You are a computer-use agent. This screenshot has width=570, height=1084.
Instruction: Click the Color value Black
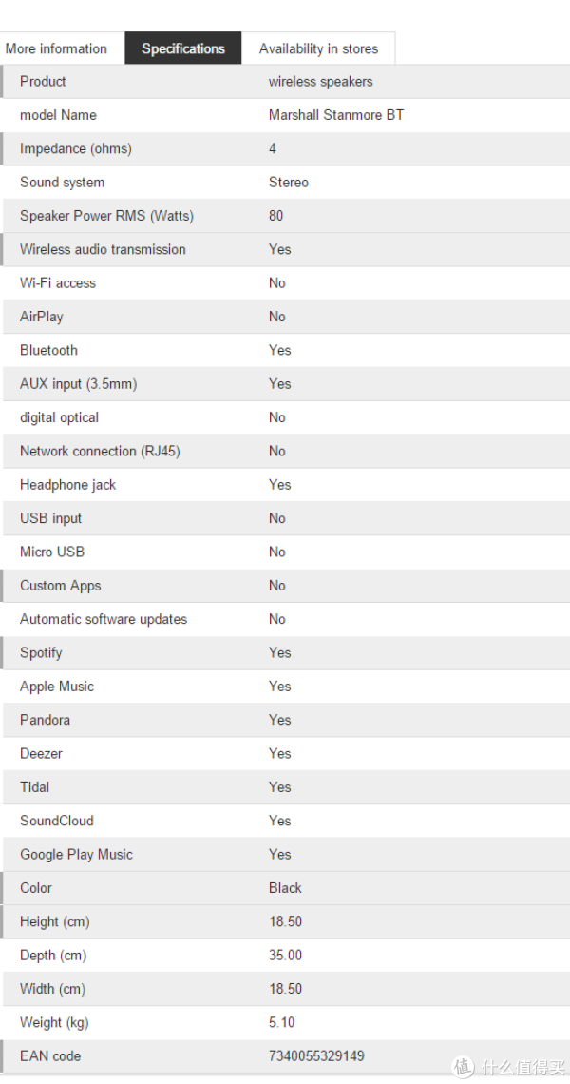(x=285, y=888)
